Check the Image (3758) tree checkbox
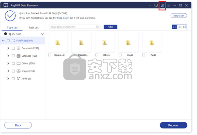The width and height of the screenshot is (197, 135). click(13, 71)
